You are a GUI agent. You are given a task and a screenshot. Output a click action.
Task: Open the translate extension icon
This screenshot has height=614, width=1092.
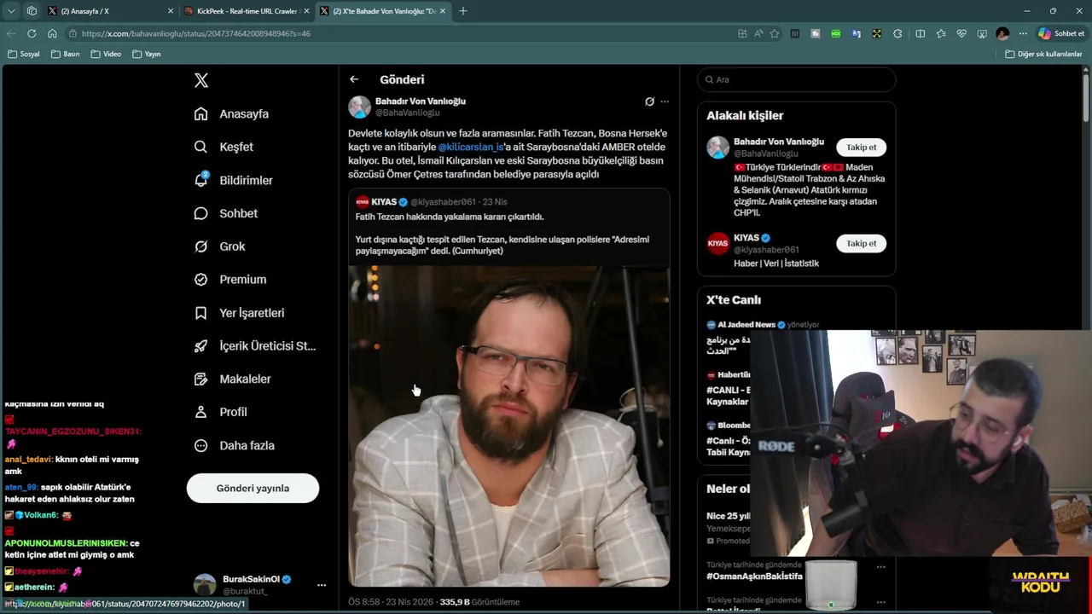(857, 33)
